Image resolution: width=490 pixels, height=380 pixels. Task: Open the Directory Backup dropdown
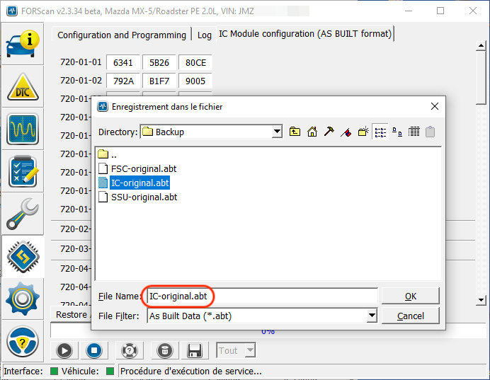tap(277, 132)
